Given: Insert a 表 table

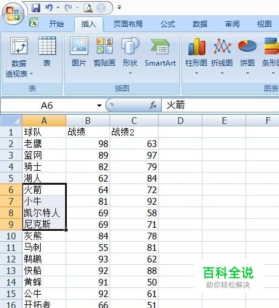Looking at the screenshot, I should click(x=47, y=52).
